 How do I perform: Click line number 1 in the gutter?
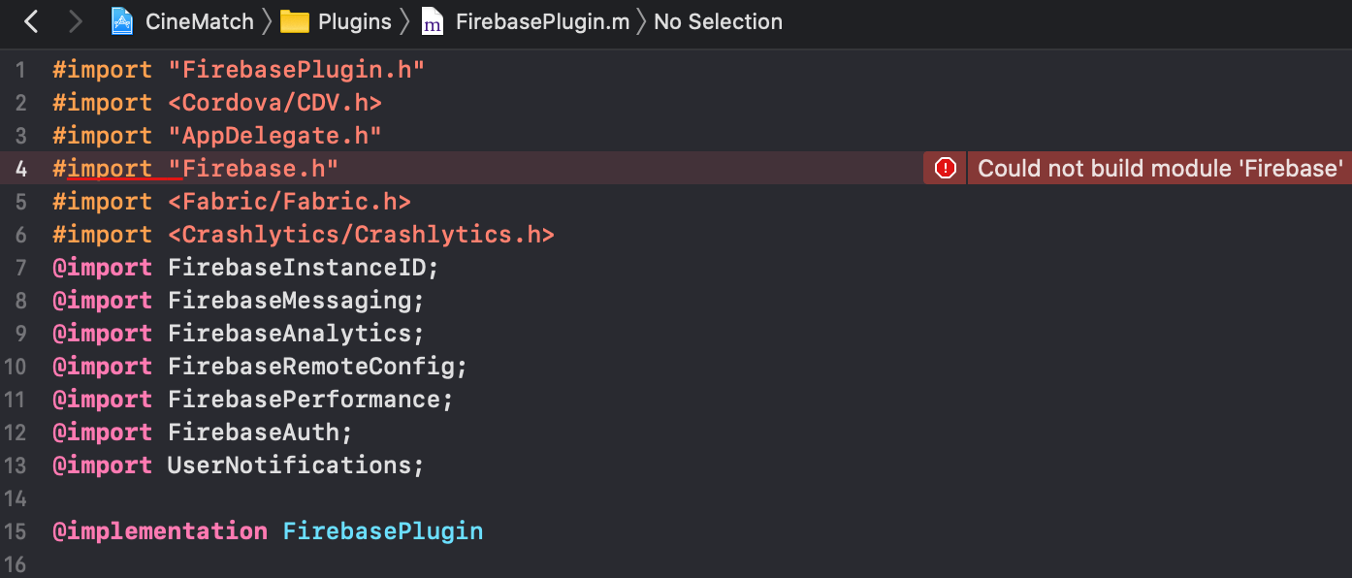[x=21, y=70]
